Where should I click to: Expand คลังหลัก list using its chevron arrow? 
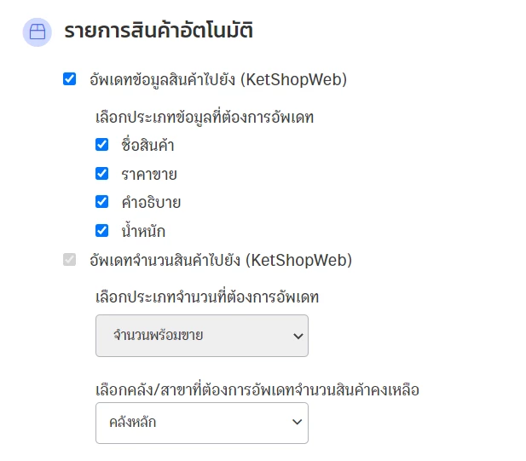298,422
